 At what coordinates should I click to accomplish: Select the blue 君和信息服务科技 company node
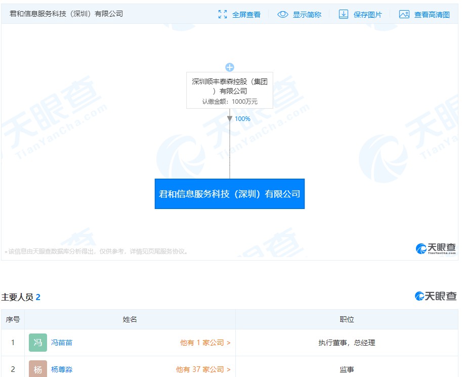pyautogui.click(x=230, y=194)
